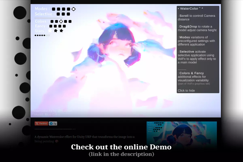Select the third black star in Stars

[x=61, y=31]
